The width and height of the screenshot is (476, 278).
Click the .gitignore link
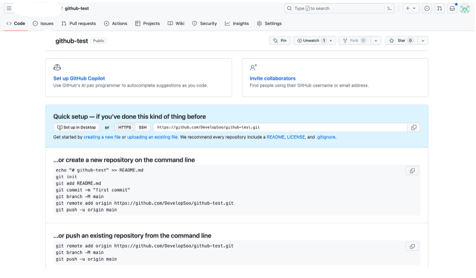point(326,137)
